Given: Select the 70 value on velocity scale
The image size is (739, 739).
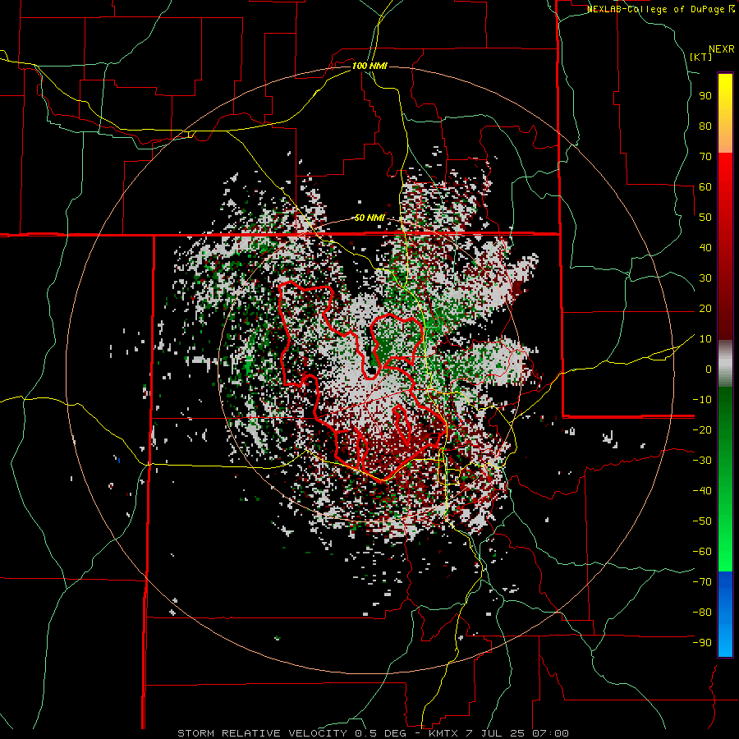Looking at the screenshot, I should point(705,157).
